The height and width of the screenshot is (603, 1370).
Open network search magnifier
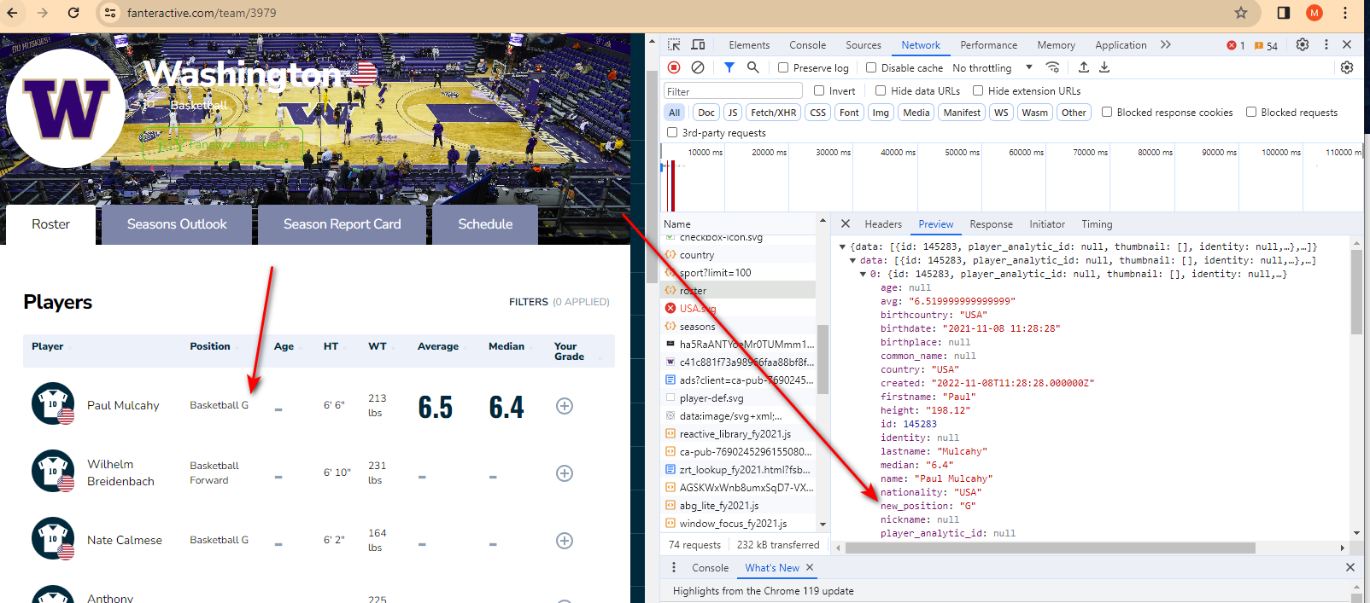[752, 67]
